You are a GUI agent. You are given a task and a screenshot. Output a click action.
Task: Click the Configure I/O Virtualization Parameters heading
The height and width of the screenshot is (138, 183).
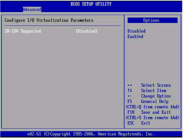(x=49, y=20)
